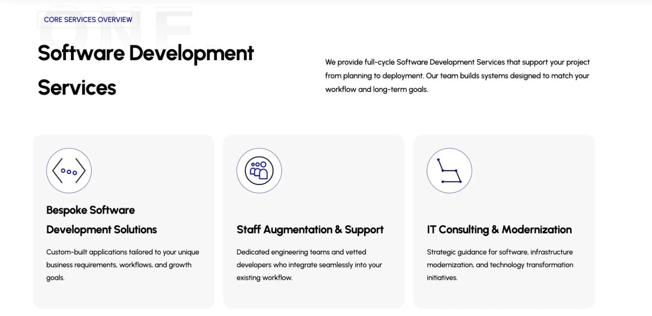Open the Staff Augmentation & Support title
The width and height of the screenshot is (652, 316).
click(x=310, y=230)
